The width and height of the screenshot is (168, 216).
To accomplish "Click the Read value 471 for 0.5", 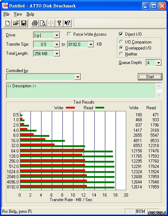I will coord(156,115).
